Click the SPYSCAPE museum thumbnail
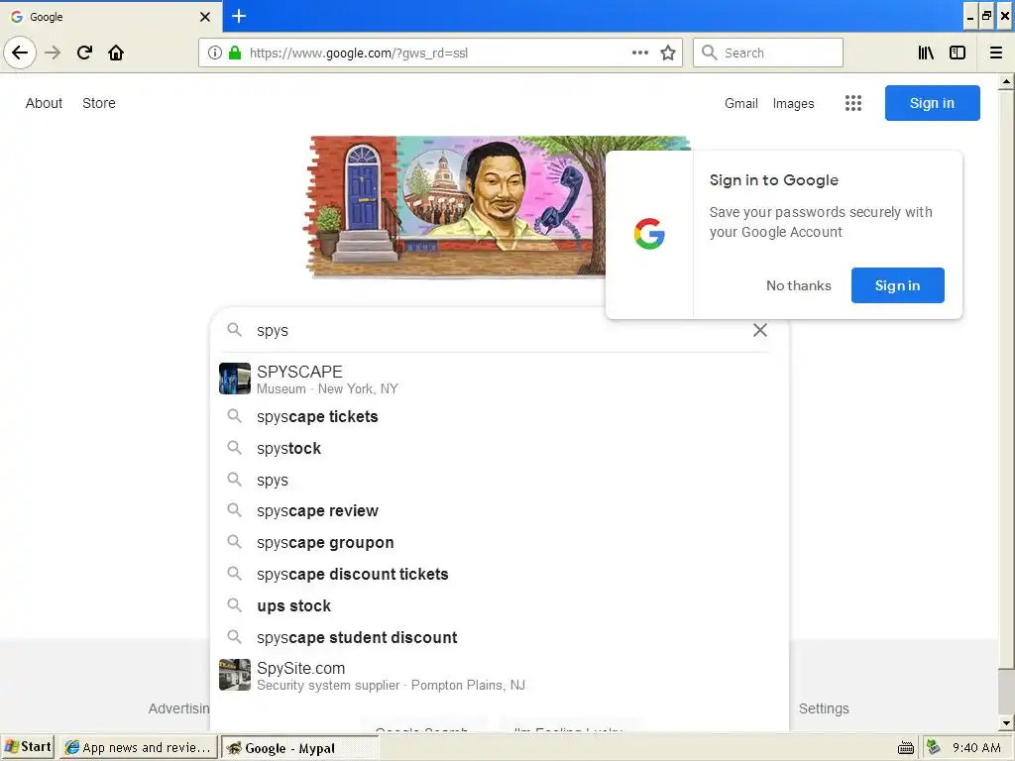This screenshot has width=1015, height=761. 235,379
